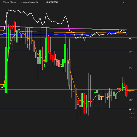Click the 'in 3 Days' caption
The height and width of the screenshot is (137, 137).
pyautogui.click(x=132, y=118)
